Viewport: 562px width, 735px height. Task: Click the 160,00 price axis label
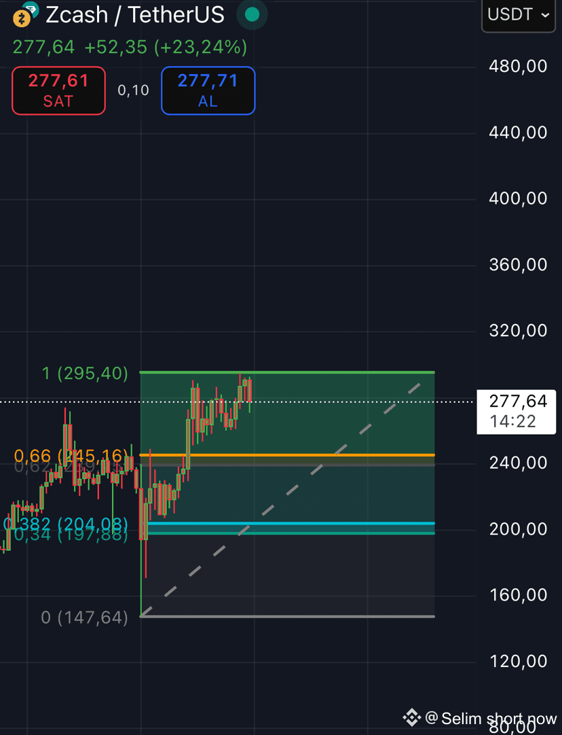pos(518,595)
